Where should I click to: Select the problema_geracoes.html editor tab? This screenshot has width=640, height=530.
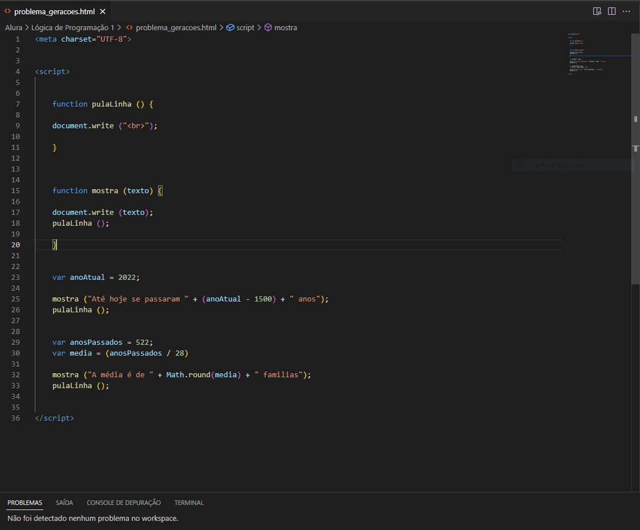point(55,11)
